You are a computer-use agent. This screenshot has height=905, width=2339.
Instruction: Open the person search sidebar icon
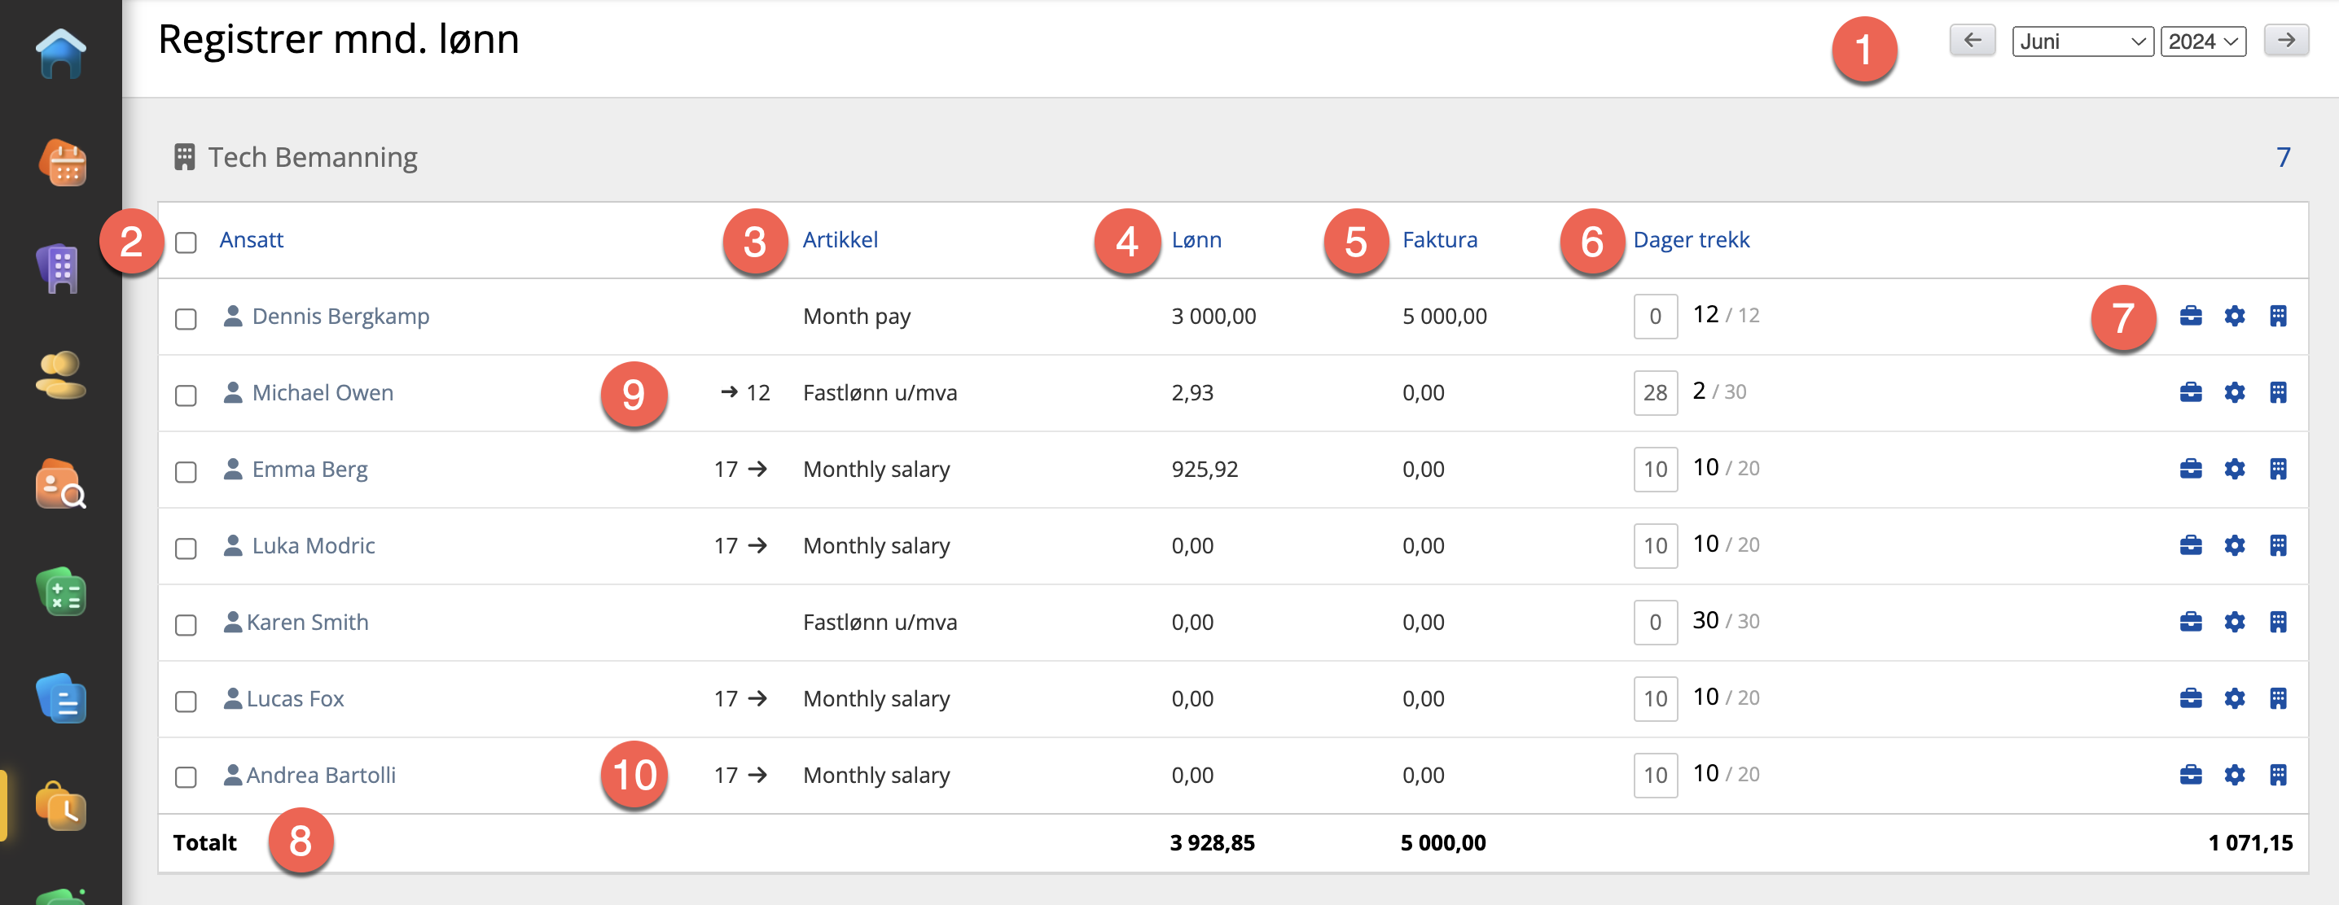coord(61,483)
